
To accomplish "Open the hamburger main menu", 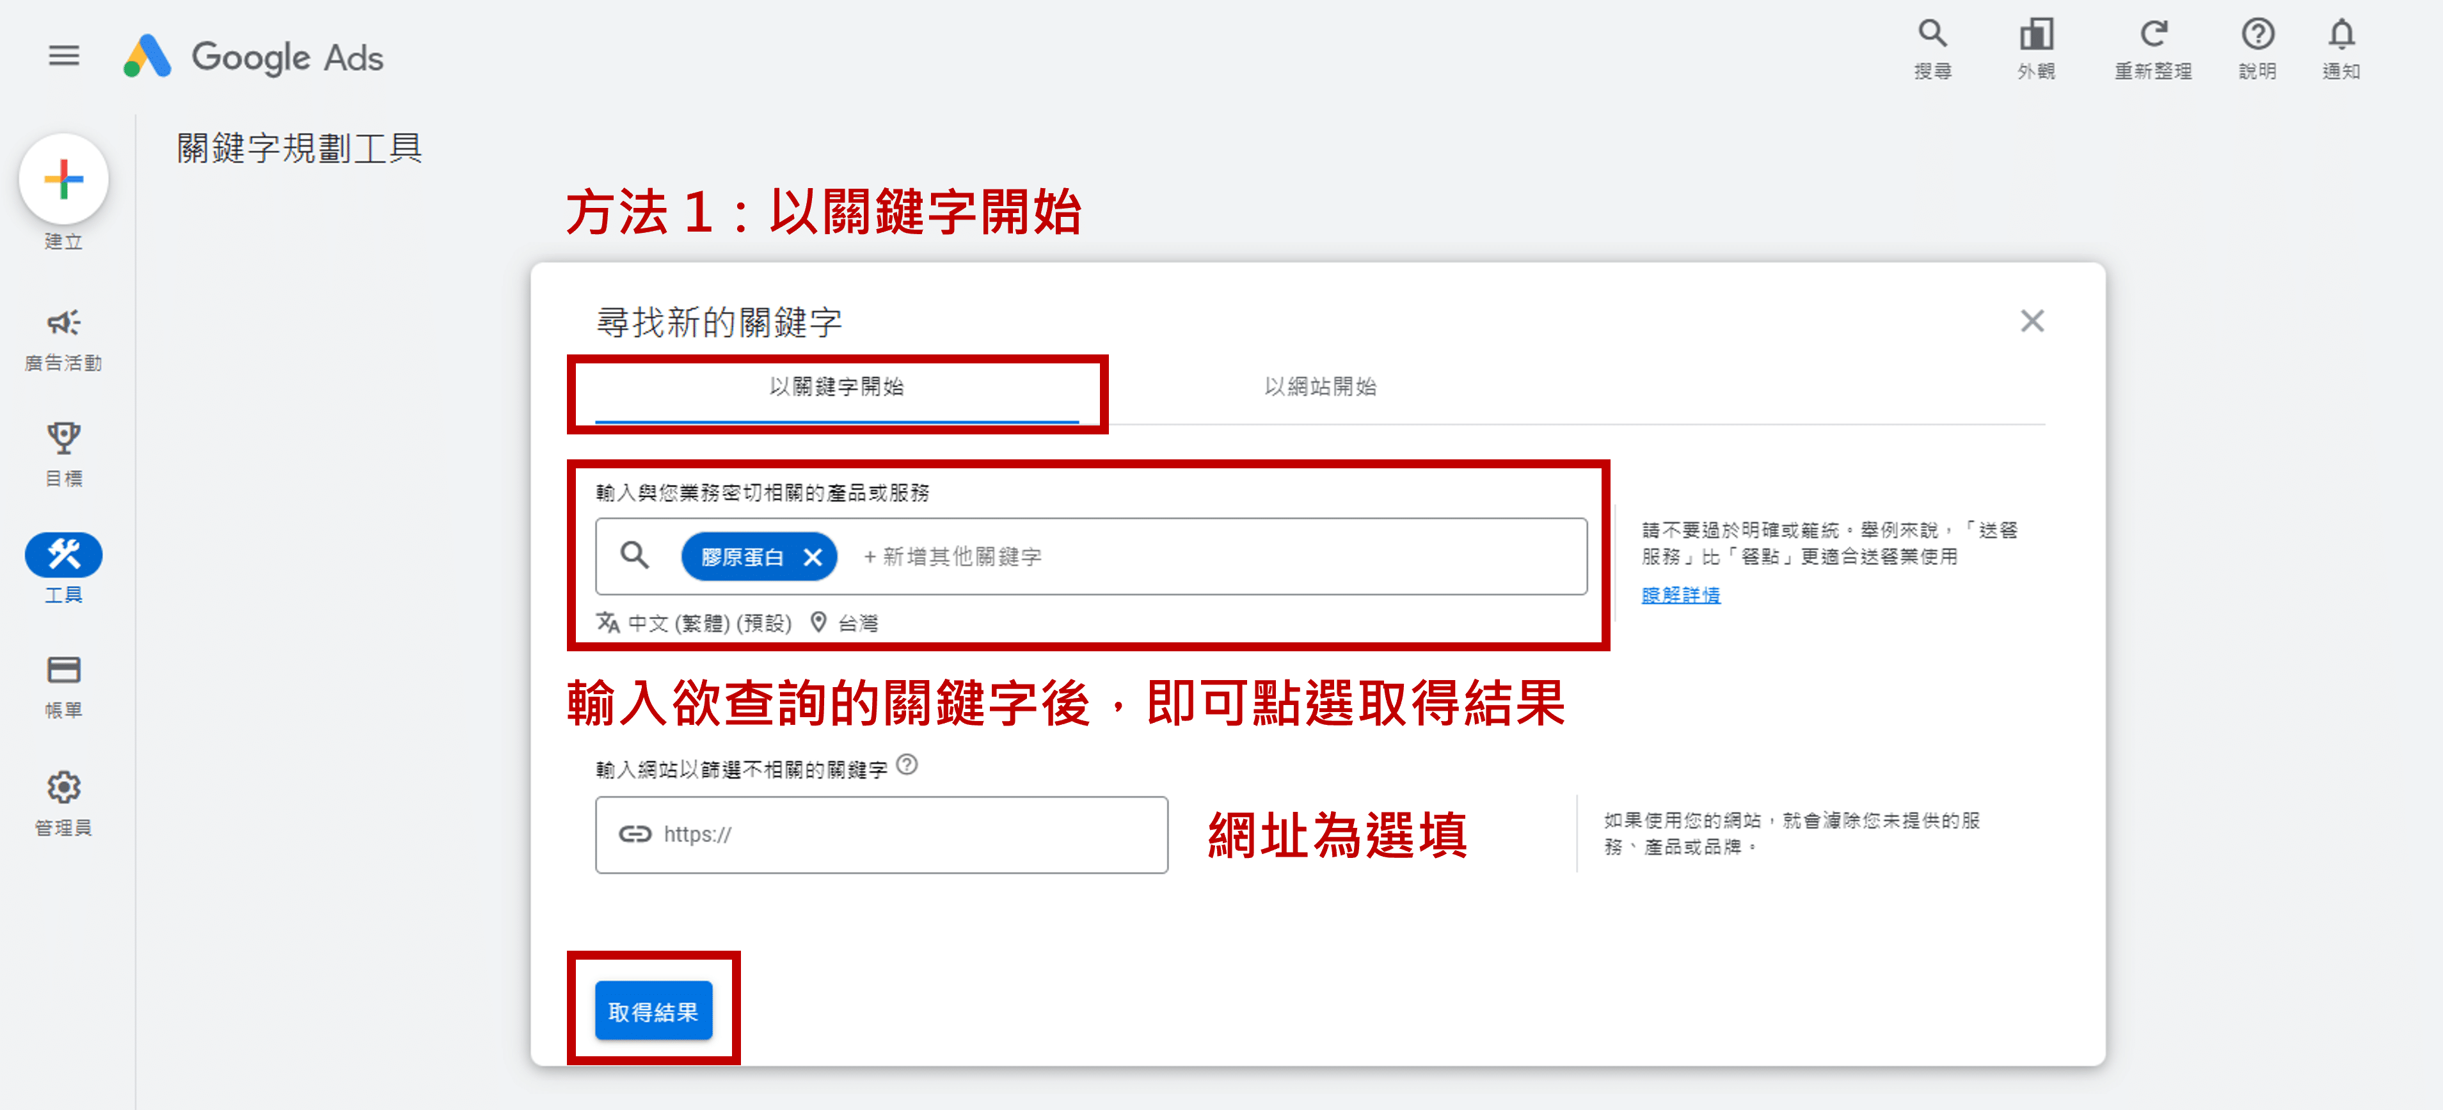I will coord(63,56).
